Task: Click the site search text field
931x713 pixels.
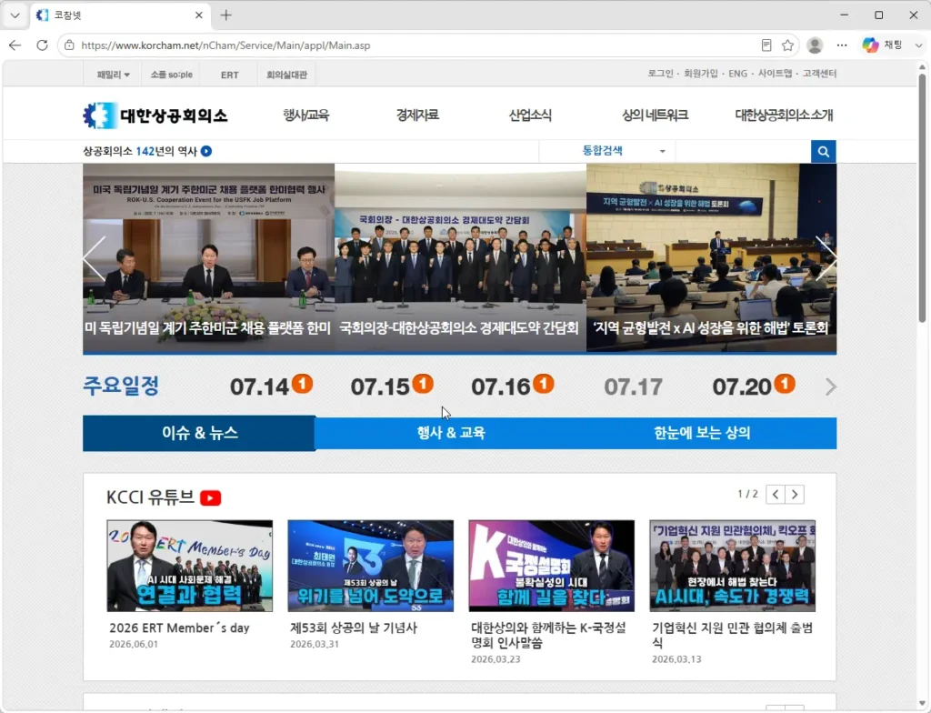Action: 743,152
